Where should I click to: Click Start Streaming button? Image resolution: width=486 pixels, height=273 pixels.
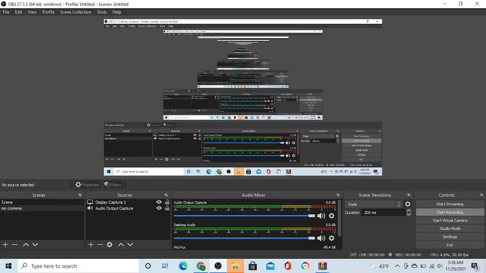click(x=450, y=204)
